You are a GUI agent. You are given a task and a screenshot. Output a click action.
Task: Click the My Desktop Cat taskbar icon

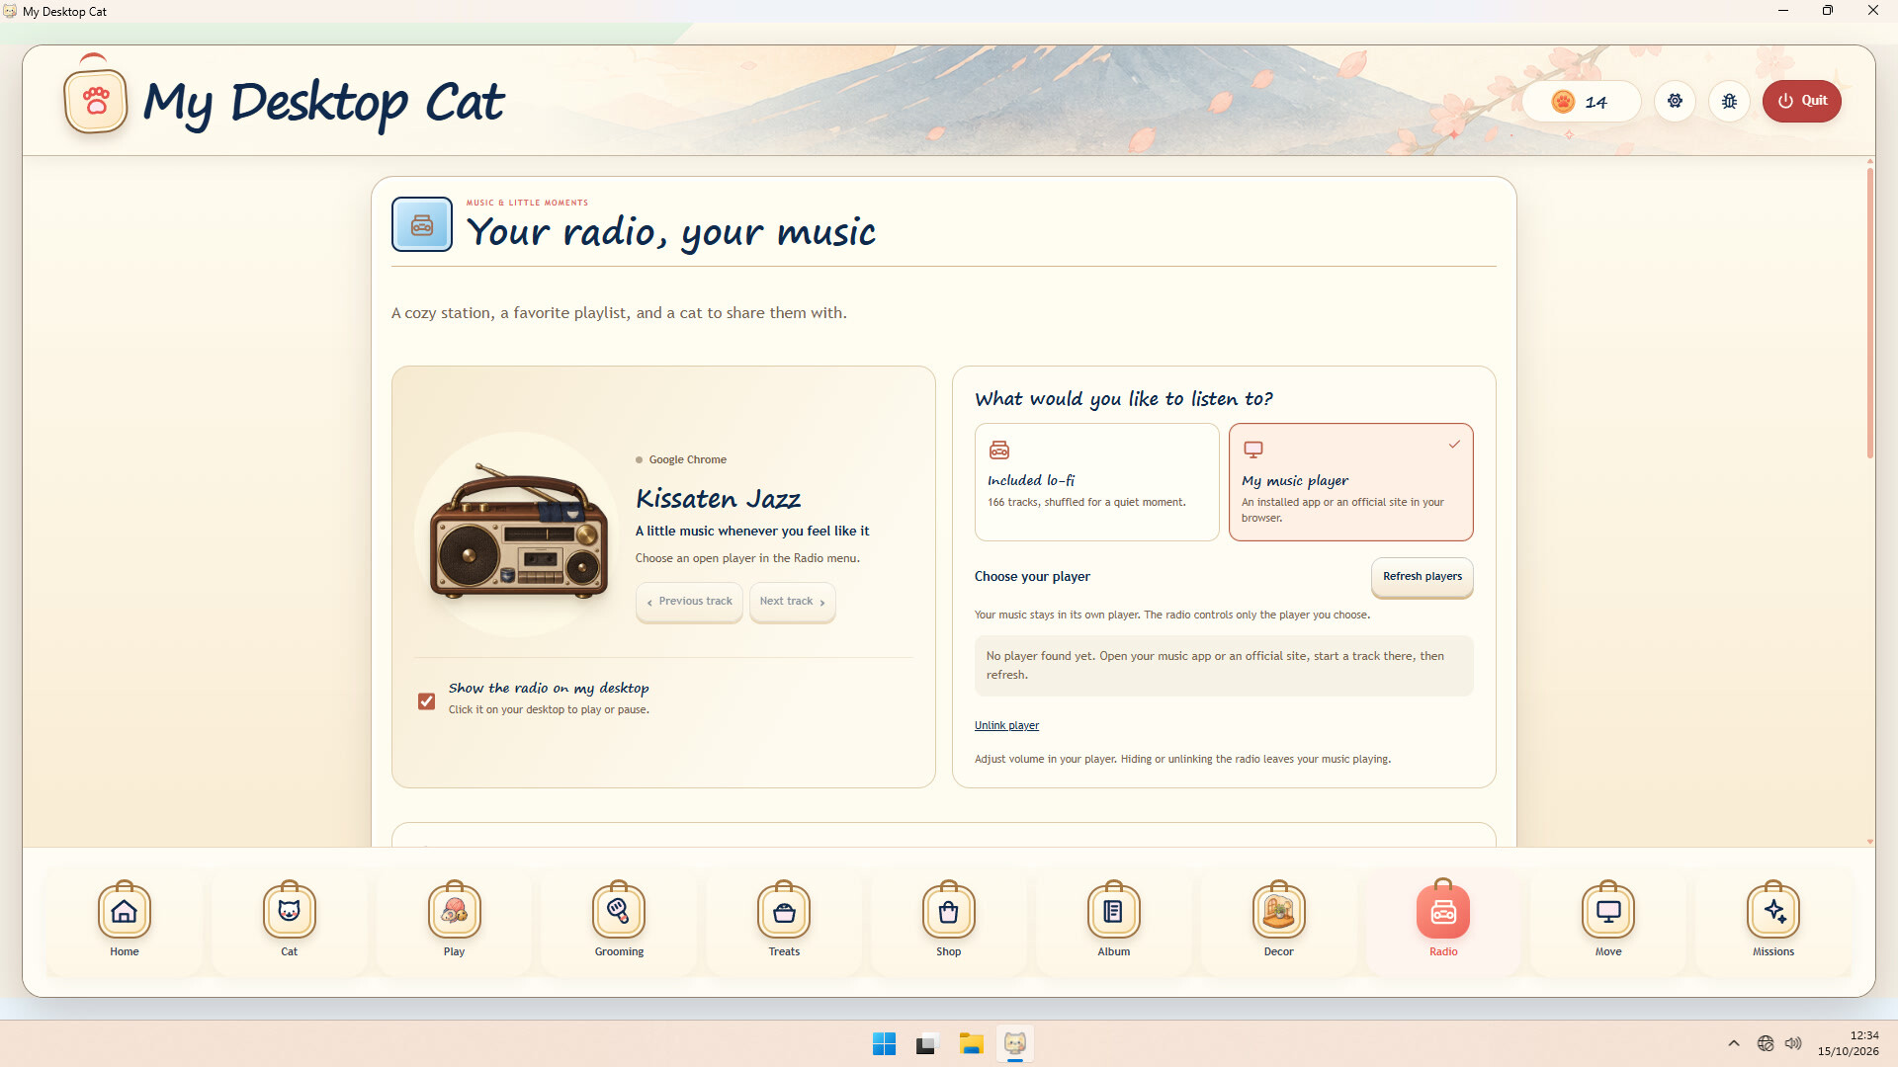click(x=1015, y=1044)
